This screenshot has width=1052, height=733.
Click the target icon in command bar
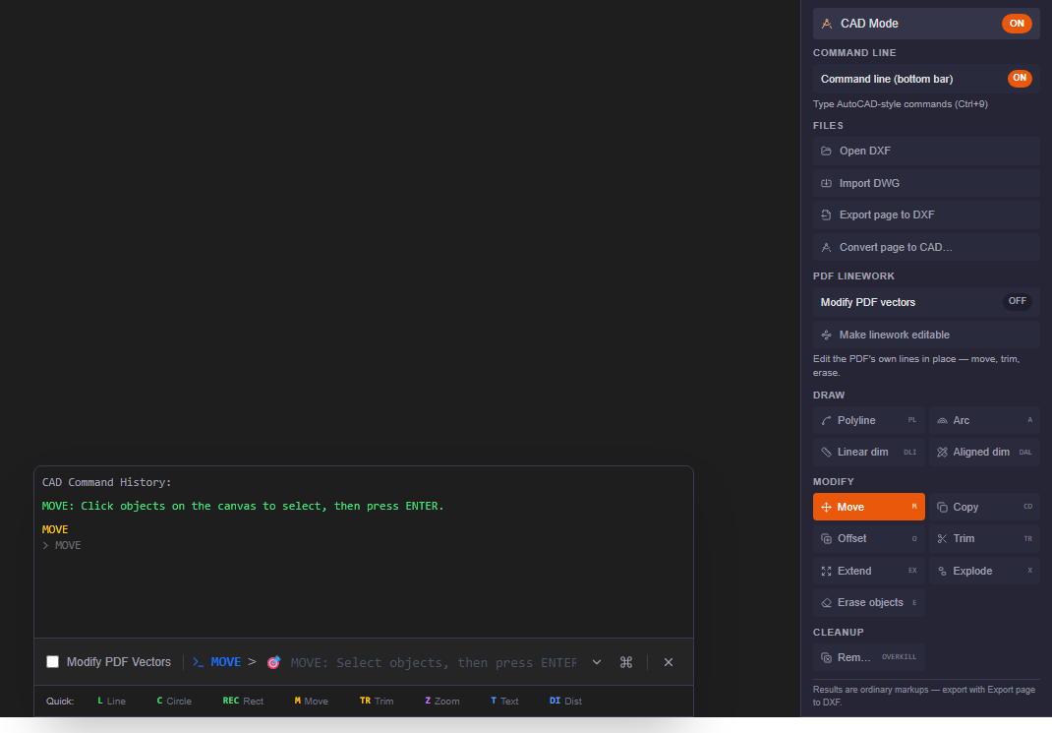point(273,662)
